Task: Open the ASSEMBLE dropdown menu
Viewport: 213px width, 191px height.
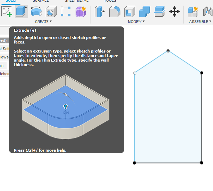Action: click(200, 22)
